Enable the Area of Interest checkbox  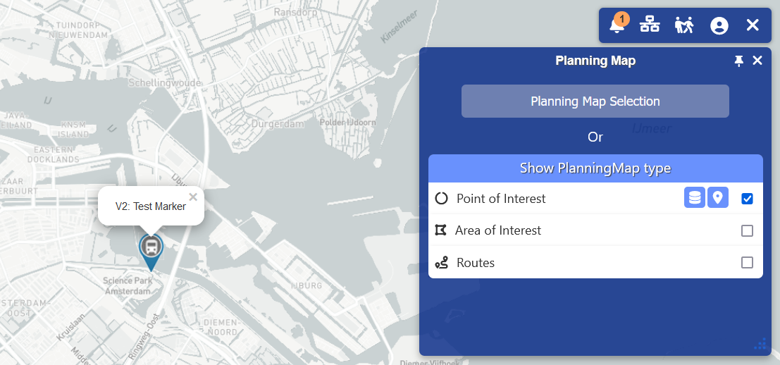748,230
